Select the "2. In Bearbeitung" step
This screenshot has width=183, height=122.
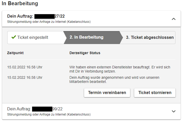click(86, 37)
